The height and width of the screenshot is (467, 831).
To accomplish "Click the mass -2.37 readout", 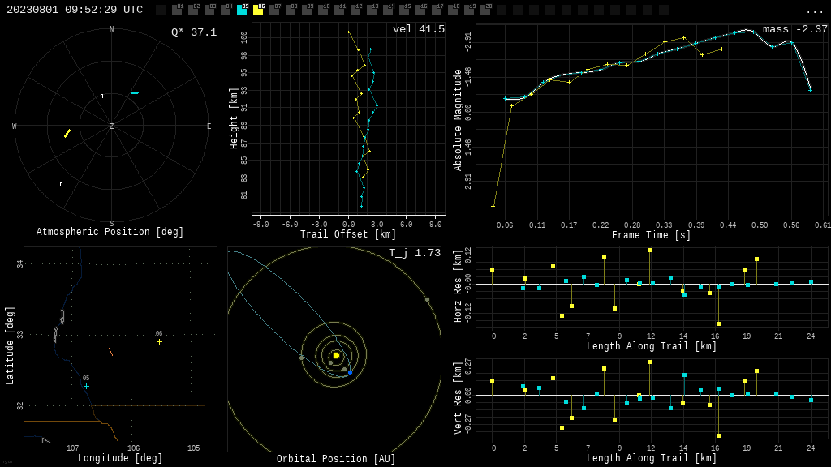I will point(795,29).
